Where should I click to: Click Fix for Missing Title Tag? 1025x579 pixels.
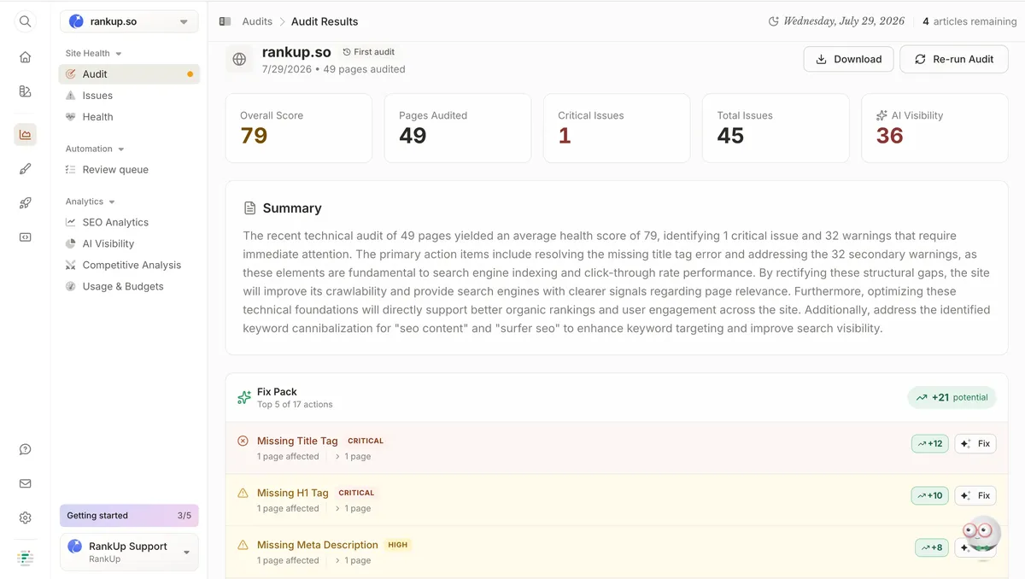click(975, 443)
